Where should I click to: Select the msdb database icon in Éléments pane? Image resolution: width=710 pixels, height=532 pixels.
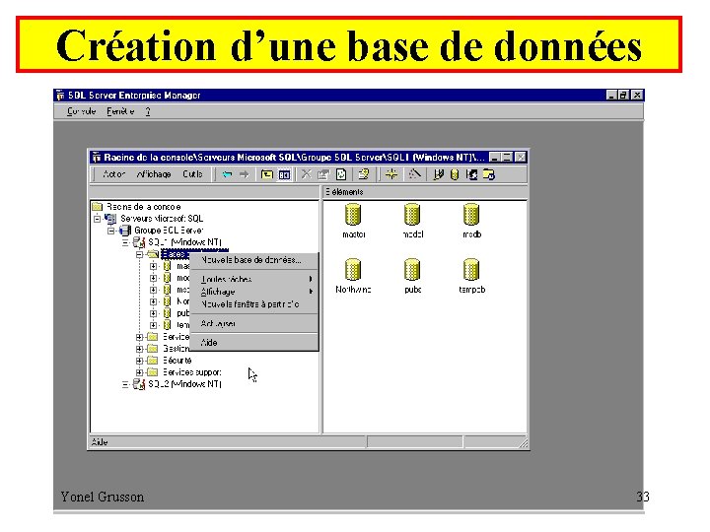point(471,215)
